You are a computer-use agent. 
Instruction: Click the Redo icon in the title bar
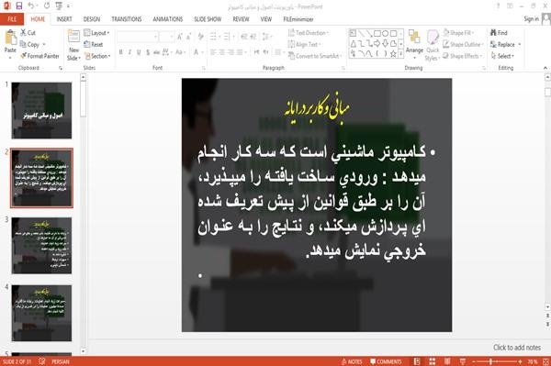(47, 6)
